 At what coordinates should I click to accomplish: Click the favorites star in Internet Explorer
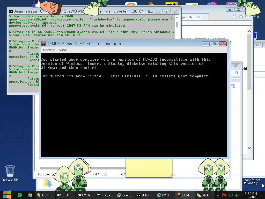click(x=241, y=16)
